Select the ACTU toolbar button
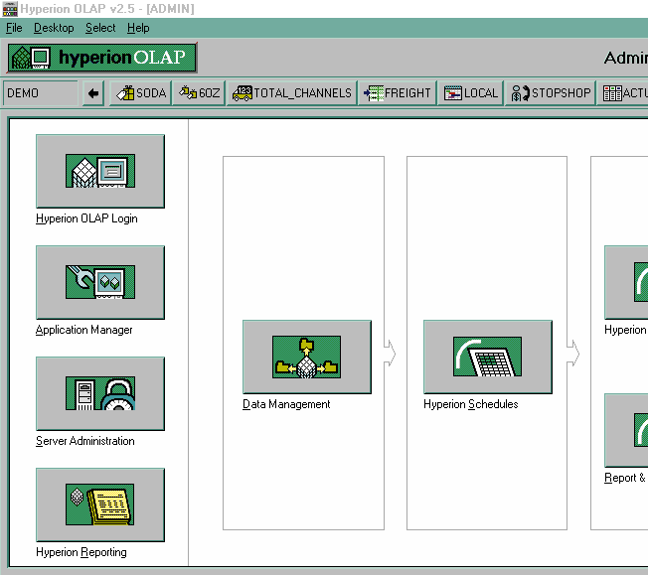The image size is (648, 575). (x=623, y=93)
